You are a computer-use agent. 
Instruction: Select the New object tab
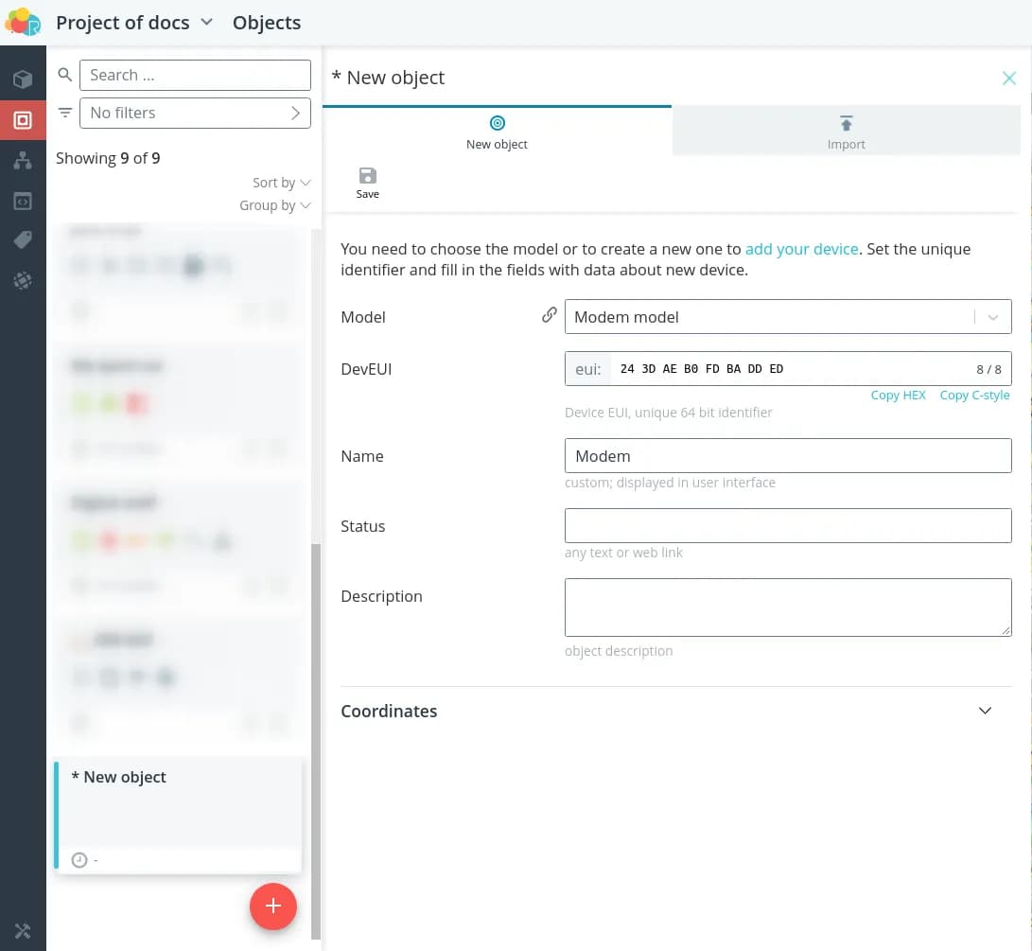point(497,132)
